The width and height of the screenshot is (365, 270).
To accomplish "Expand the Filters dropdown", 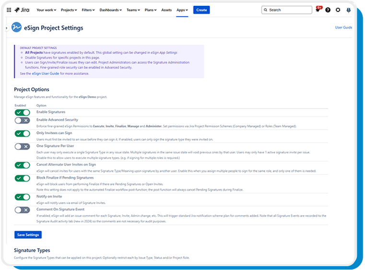I will pos(88,10).
